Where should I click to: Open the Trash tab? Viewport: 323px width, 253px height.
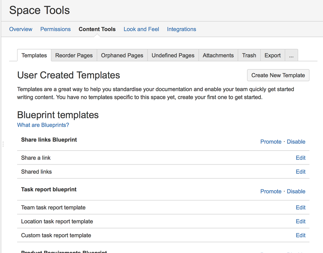[249, 55]
